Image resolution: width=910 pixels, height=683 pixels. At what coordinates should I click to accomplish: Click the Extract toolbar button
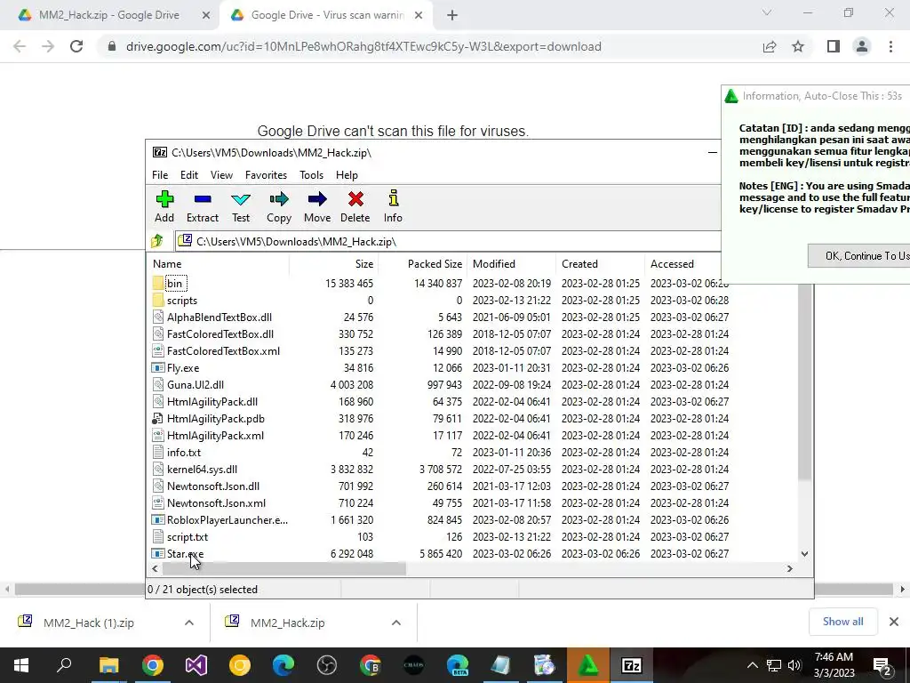coord(202,206)
